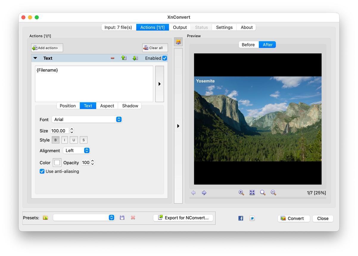Image resolution: width=358 pixels, height=256 pixels.
Task: Click the zoom out magnifier below the preview
Action: [273, 193]
